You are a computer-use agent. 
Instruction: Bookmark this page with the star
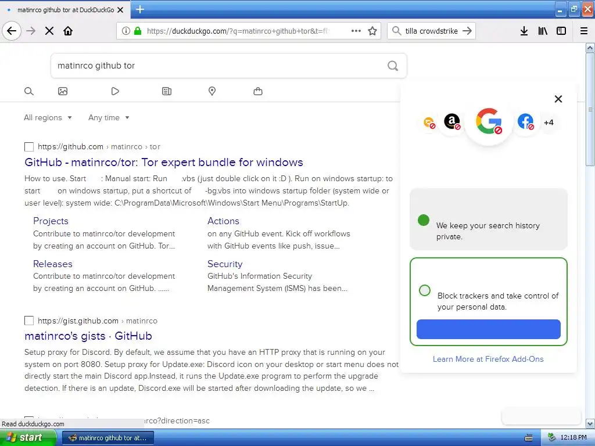pos(372,31)
